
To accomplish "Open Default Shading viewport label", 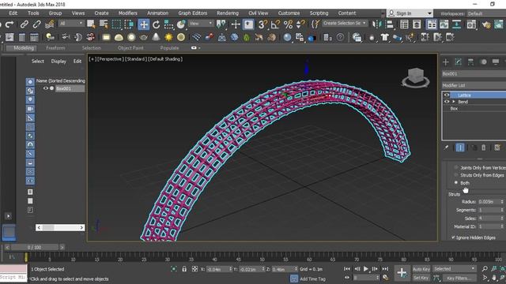I will click(165, 59).
